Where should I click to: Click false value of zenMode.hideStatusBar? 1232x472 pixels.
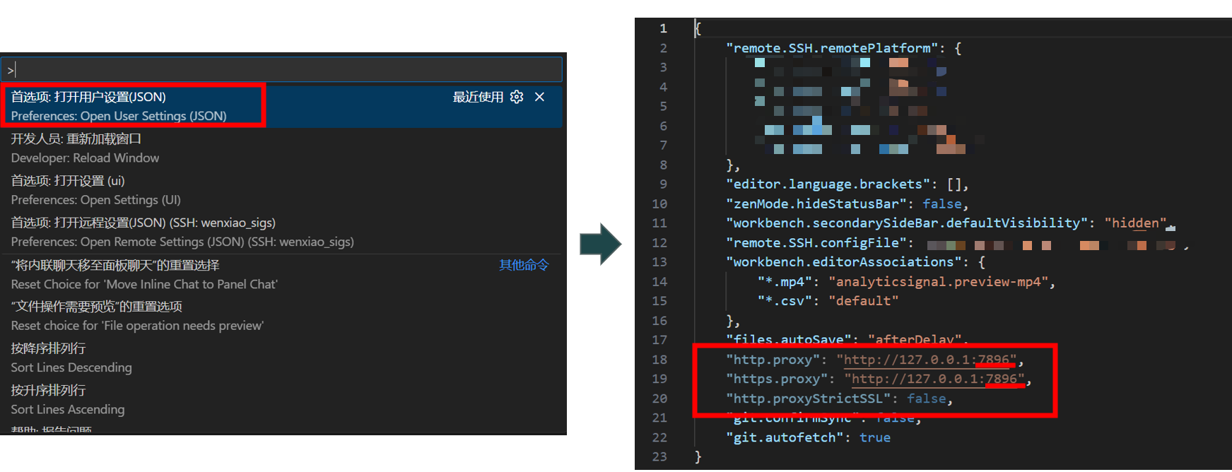941,204
